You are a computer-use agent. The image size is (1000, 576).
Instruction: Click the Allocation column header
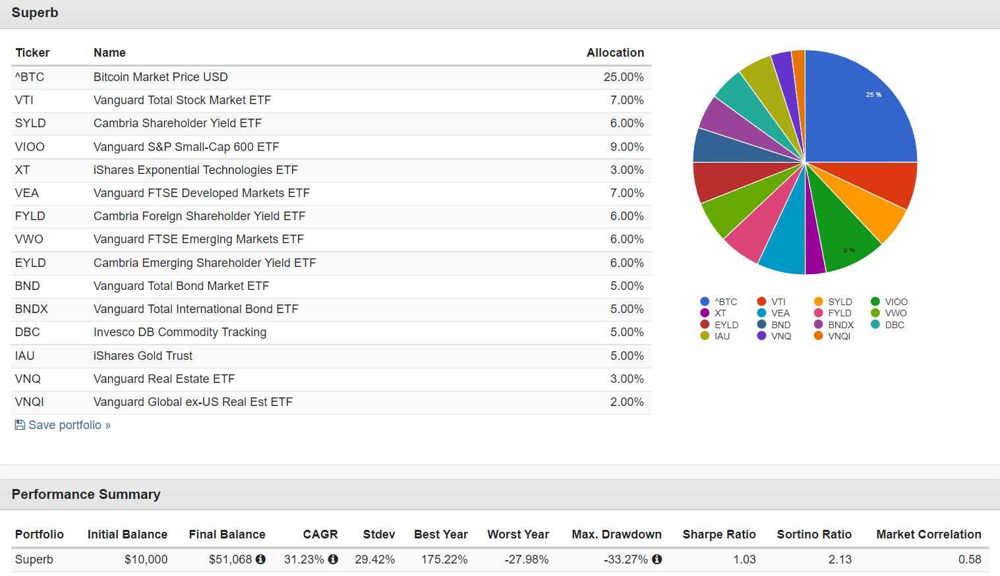tap(615, 53)
